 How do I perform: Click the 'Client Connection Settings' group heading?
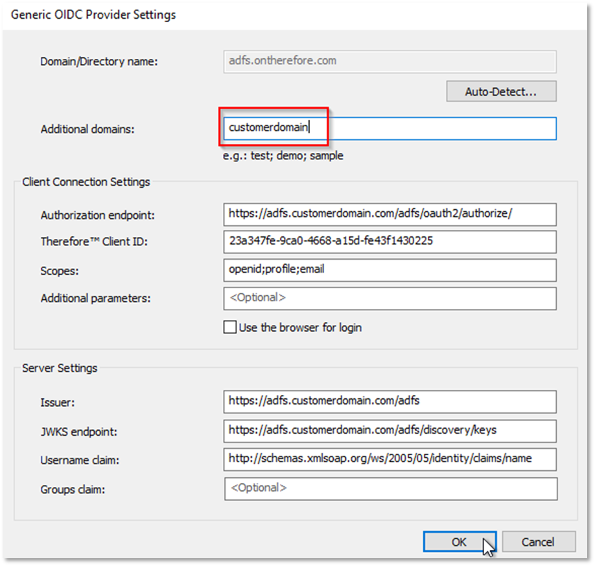(x=86, y=182)
